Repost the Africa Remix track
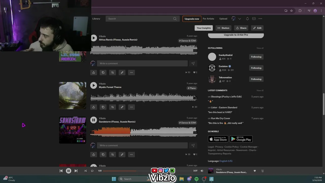Screen dimensions: 325x183 112,72
